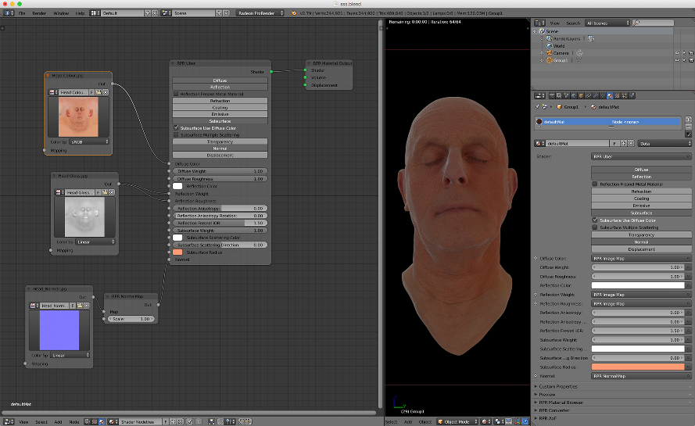This screenshot has width=695, height=426.
Task: Open the Modifiers wrench tab icon
Action: 595,95
